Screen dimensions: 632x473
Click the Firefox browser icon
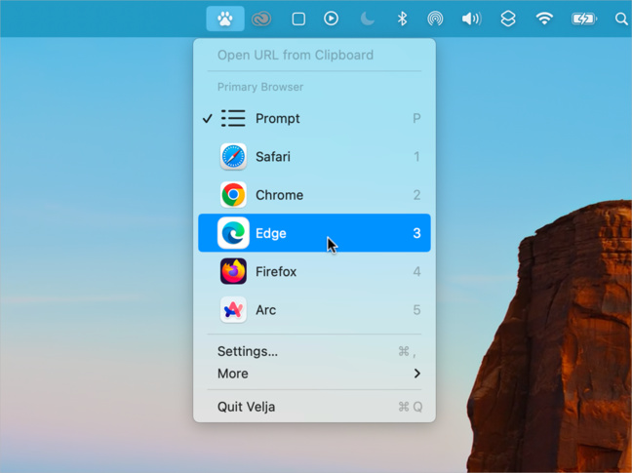point(233,271)
